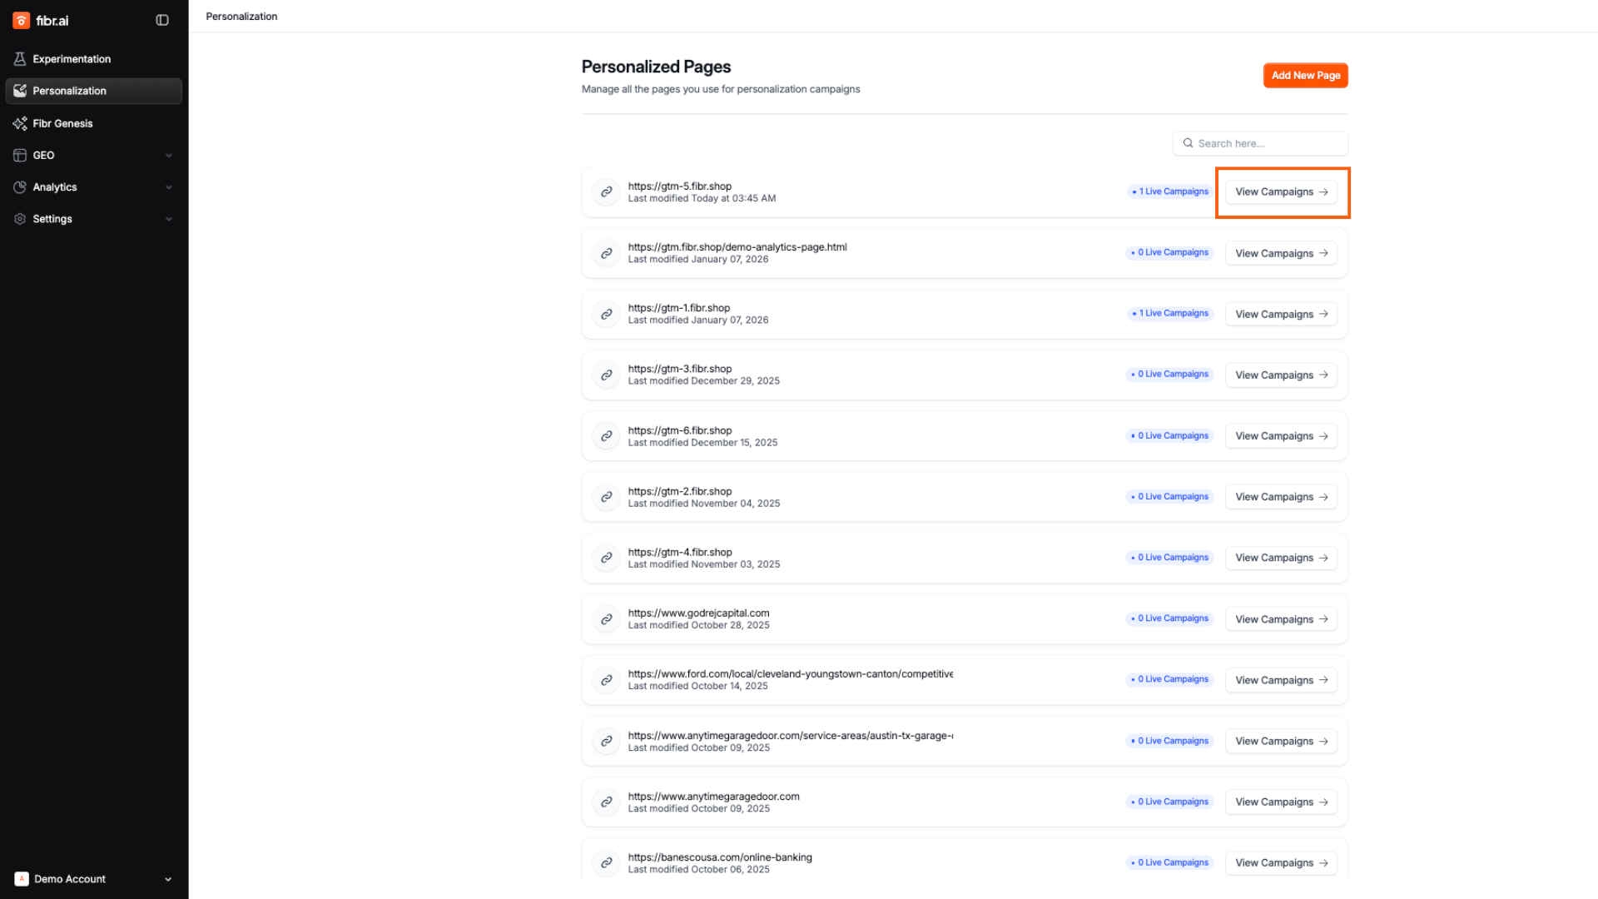Open the gtm.fibr.shop demo-analytics-page URL
The height and width of the screenshot is (899, 1598).
737,247
